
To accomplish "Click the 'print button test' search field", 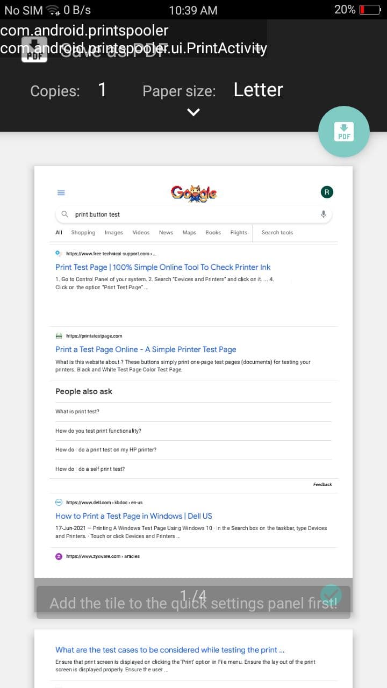I will click(x=193, y=214).
